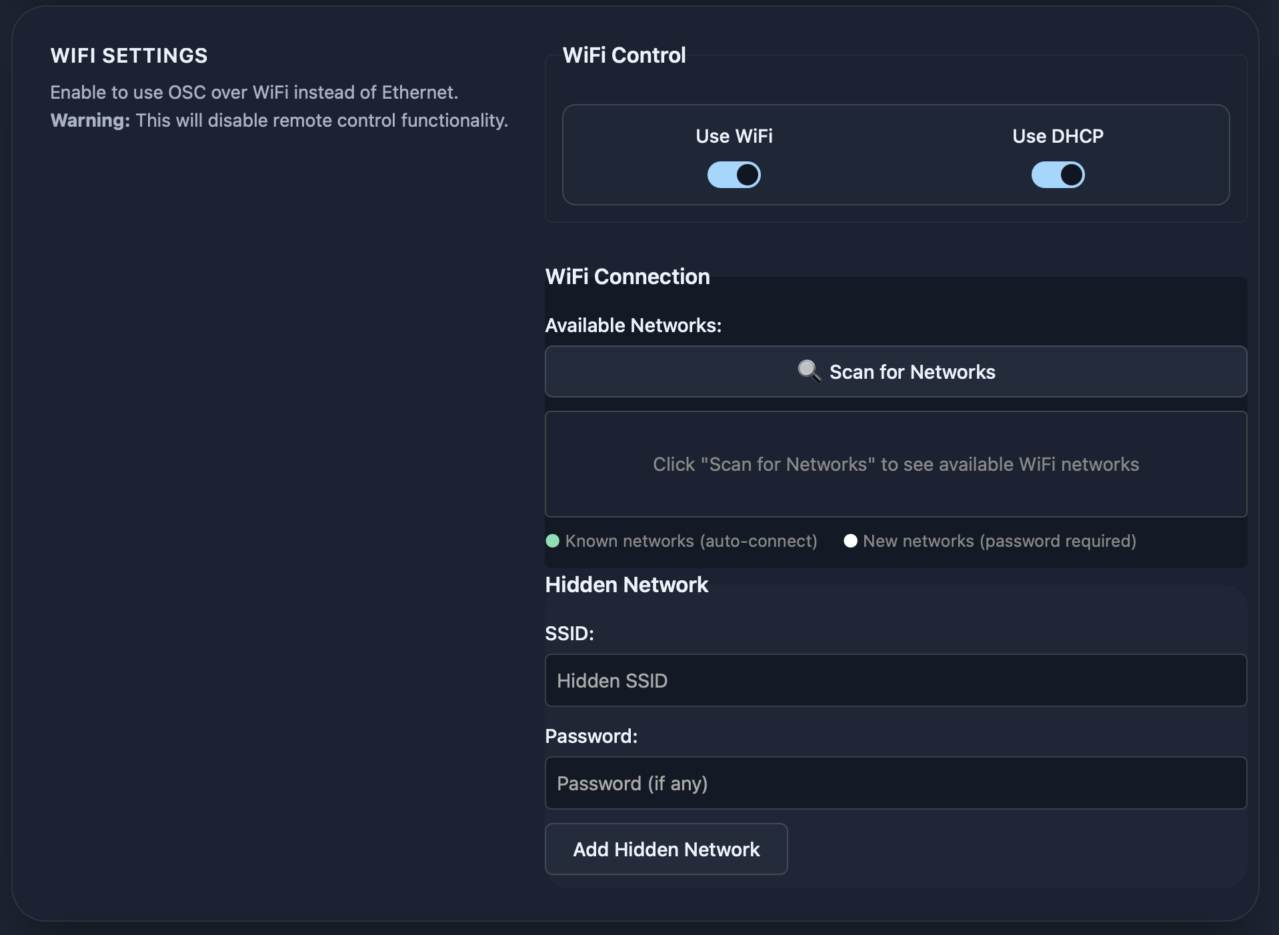
Task: Turn off the Use DHCP switch
Action: coord(1058,175)
